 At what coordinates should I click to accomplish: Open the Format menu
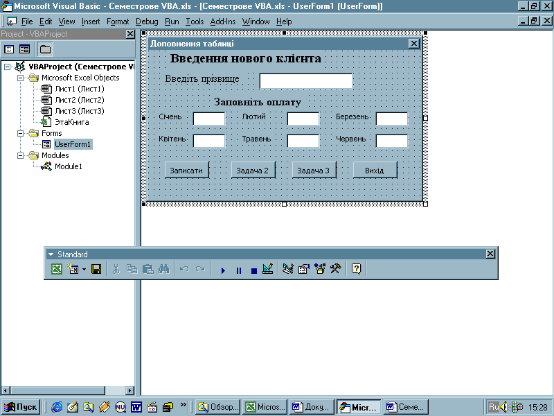pyautogui.click(x=118, y=21)
